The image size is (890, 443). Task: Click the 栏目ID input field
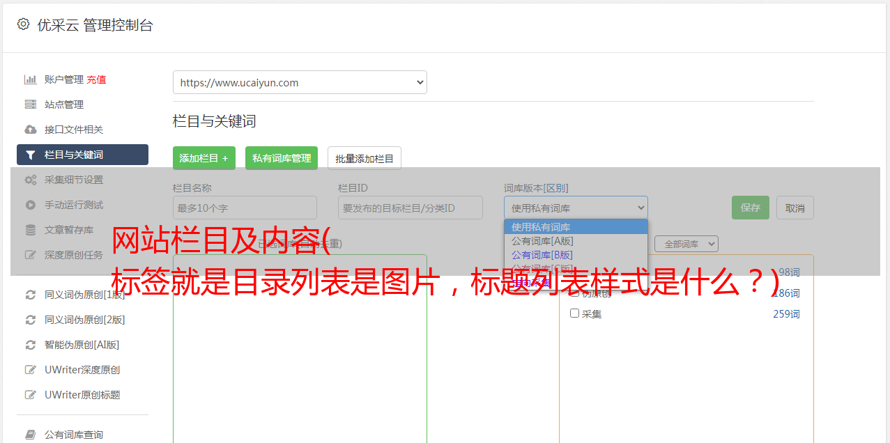[x=411, y=208]
